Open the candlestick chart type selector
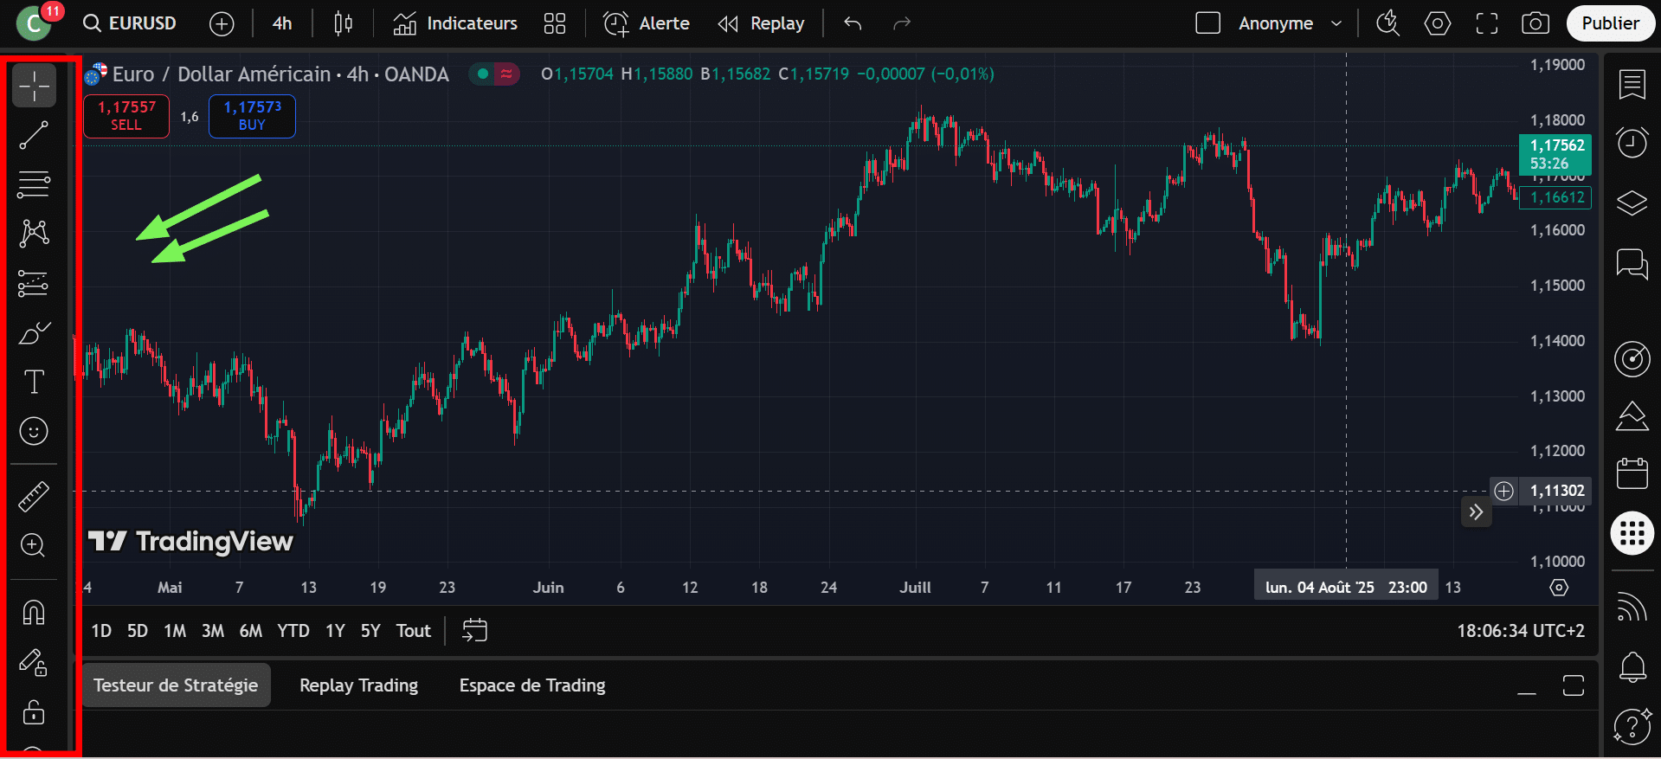Screen dimensions: 1661x759 [x=343, y=23]
